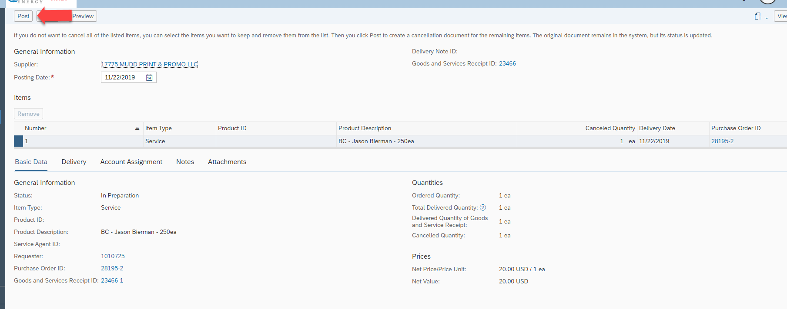Click the Post button
Screen dimensions: 787x309
pos(23,16)
